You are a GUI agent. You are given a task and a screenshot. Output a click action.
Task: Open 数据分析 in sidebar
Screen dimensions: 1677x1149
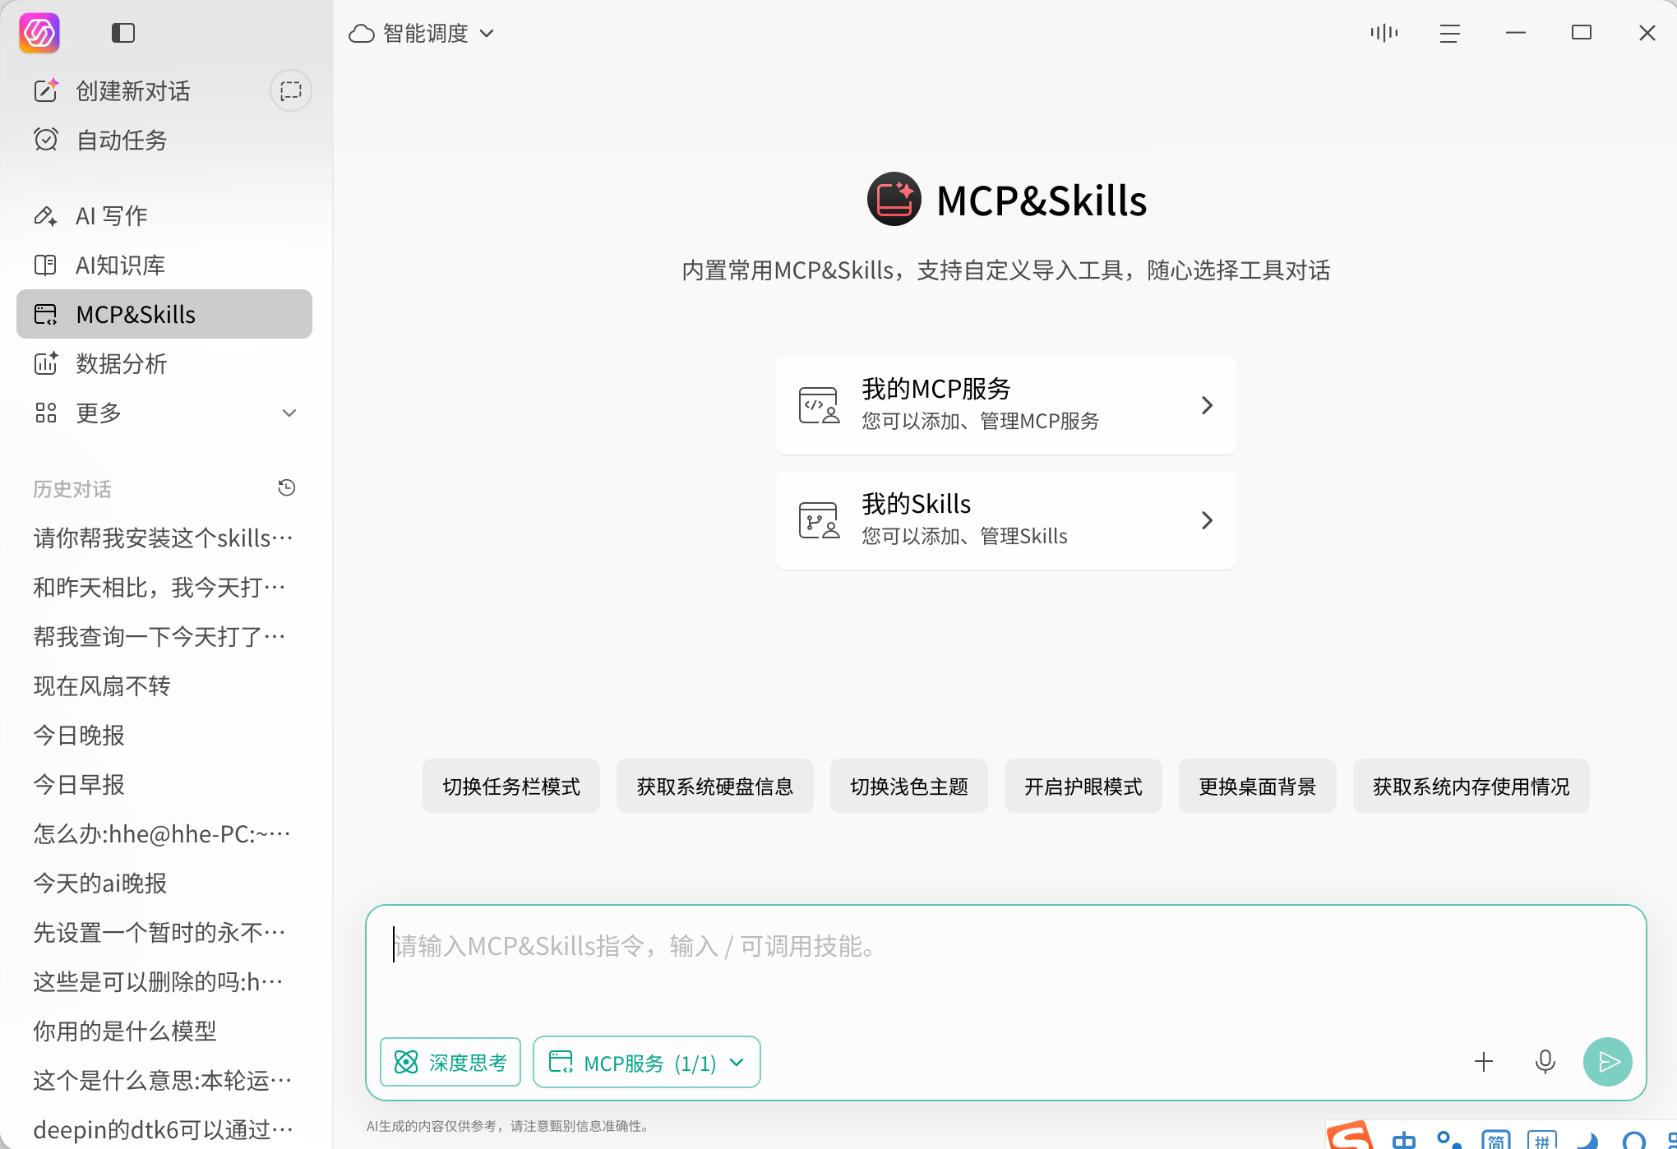(x=164, y=363)
